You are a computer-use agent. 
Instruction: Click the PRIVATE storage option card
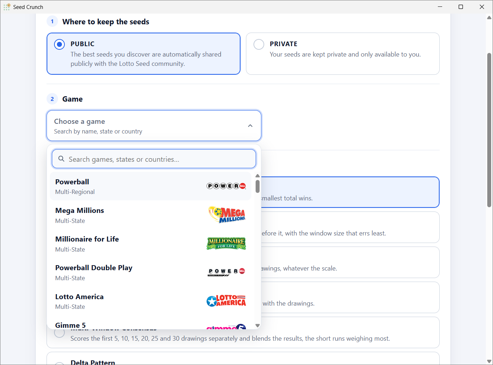click(x=343, y=54)
